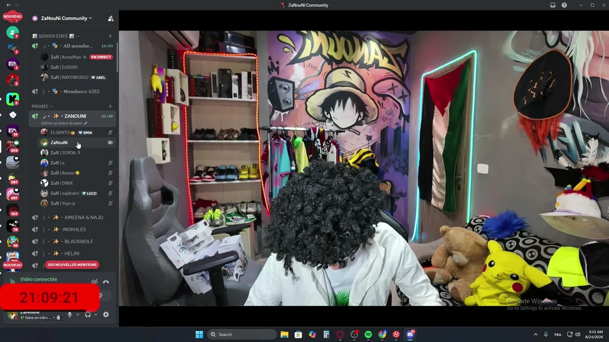This screenshot has width=609, height=342.
Task: Toggle noise suppression in voice panel
Action: coord(95,282)
